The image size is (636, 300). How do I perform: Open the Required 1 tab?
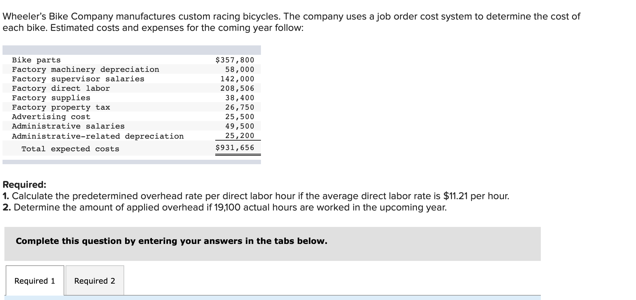[x=35, y=280]
